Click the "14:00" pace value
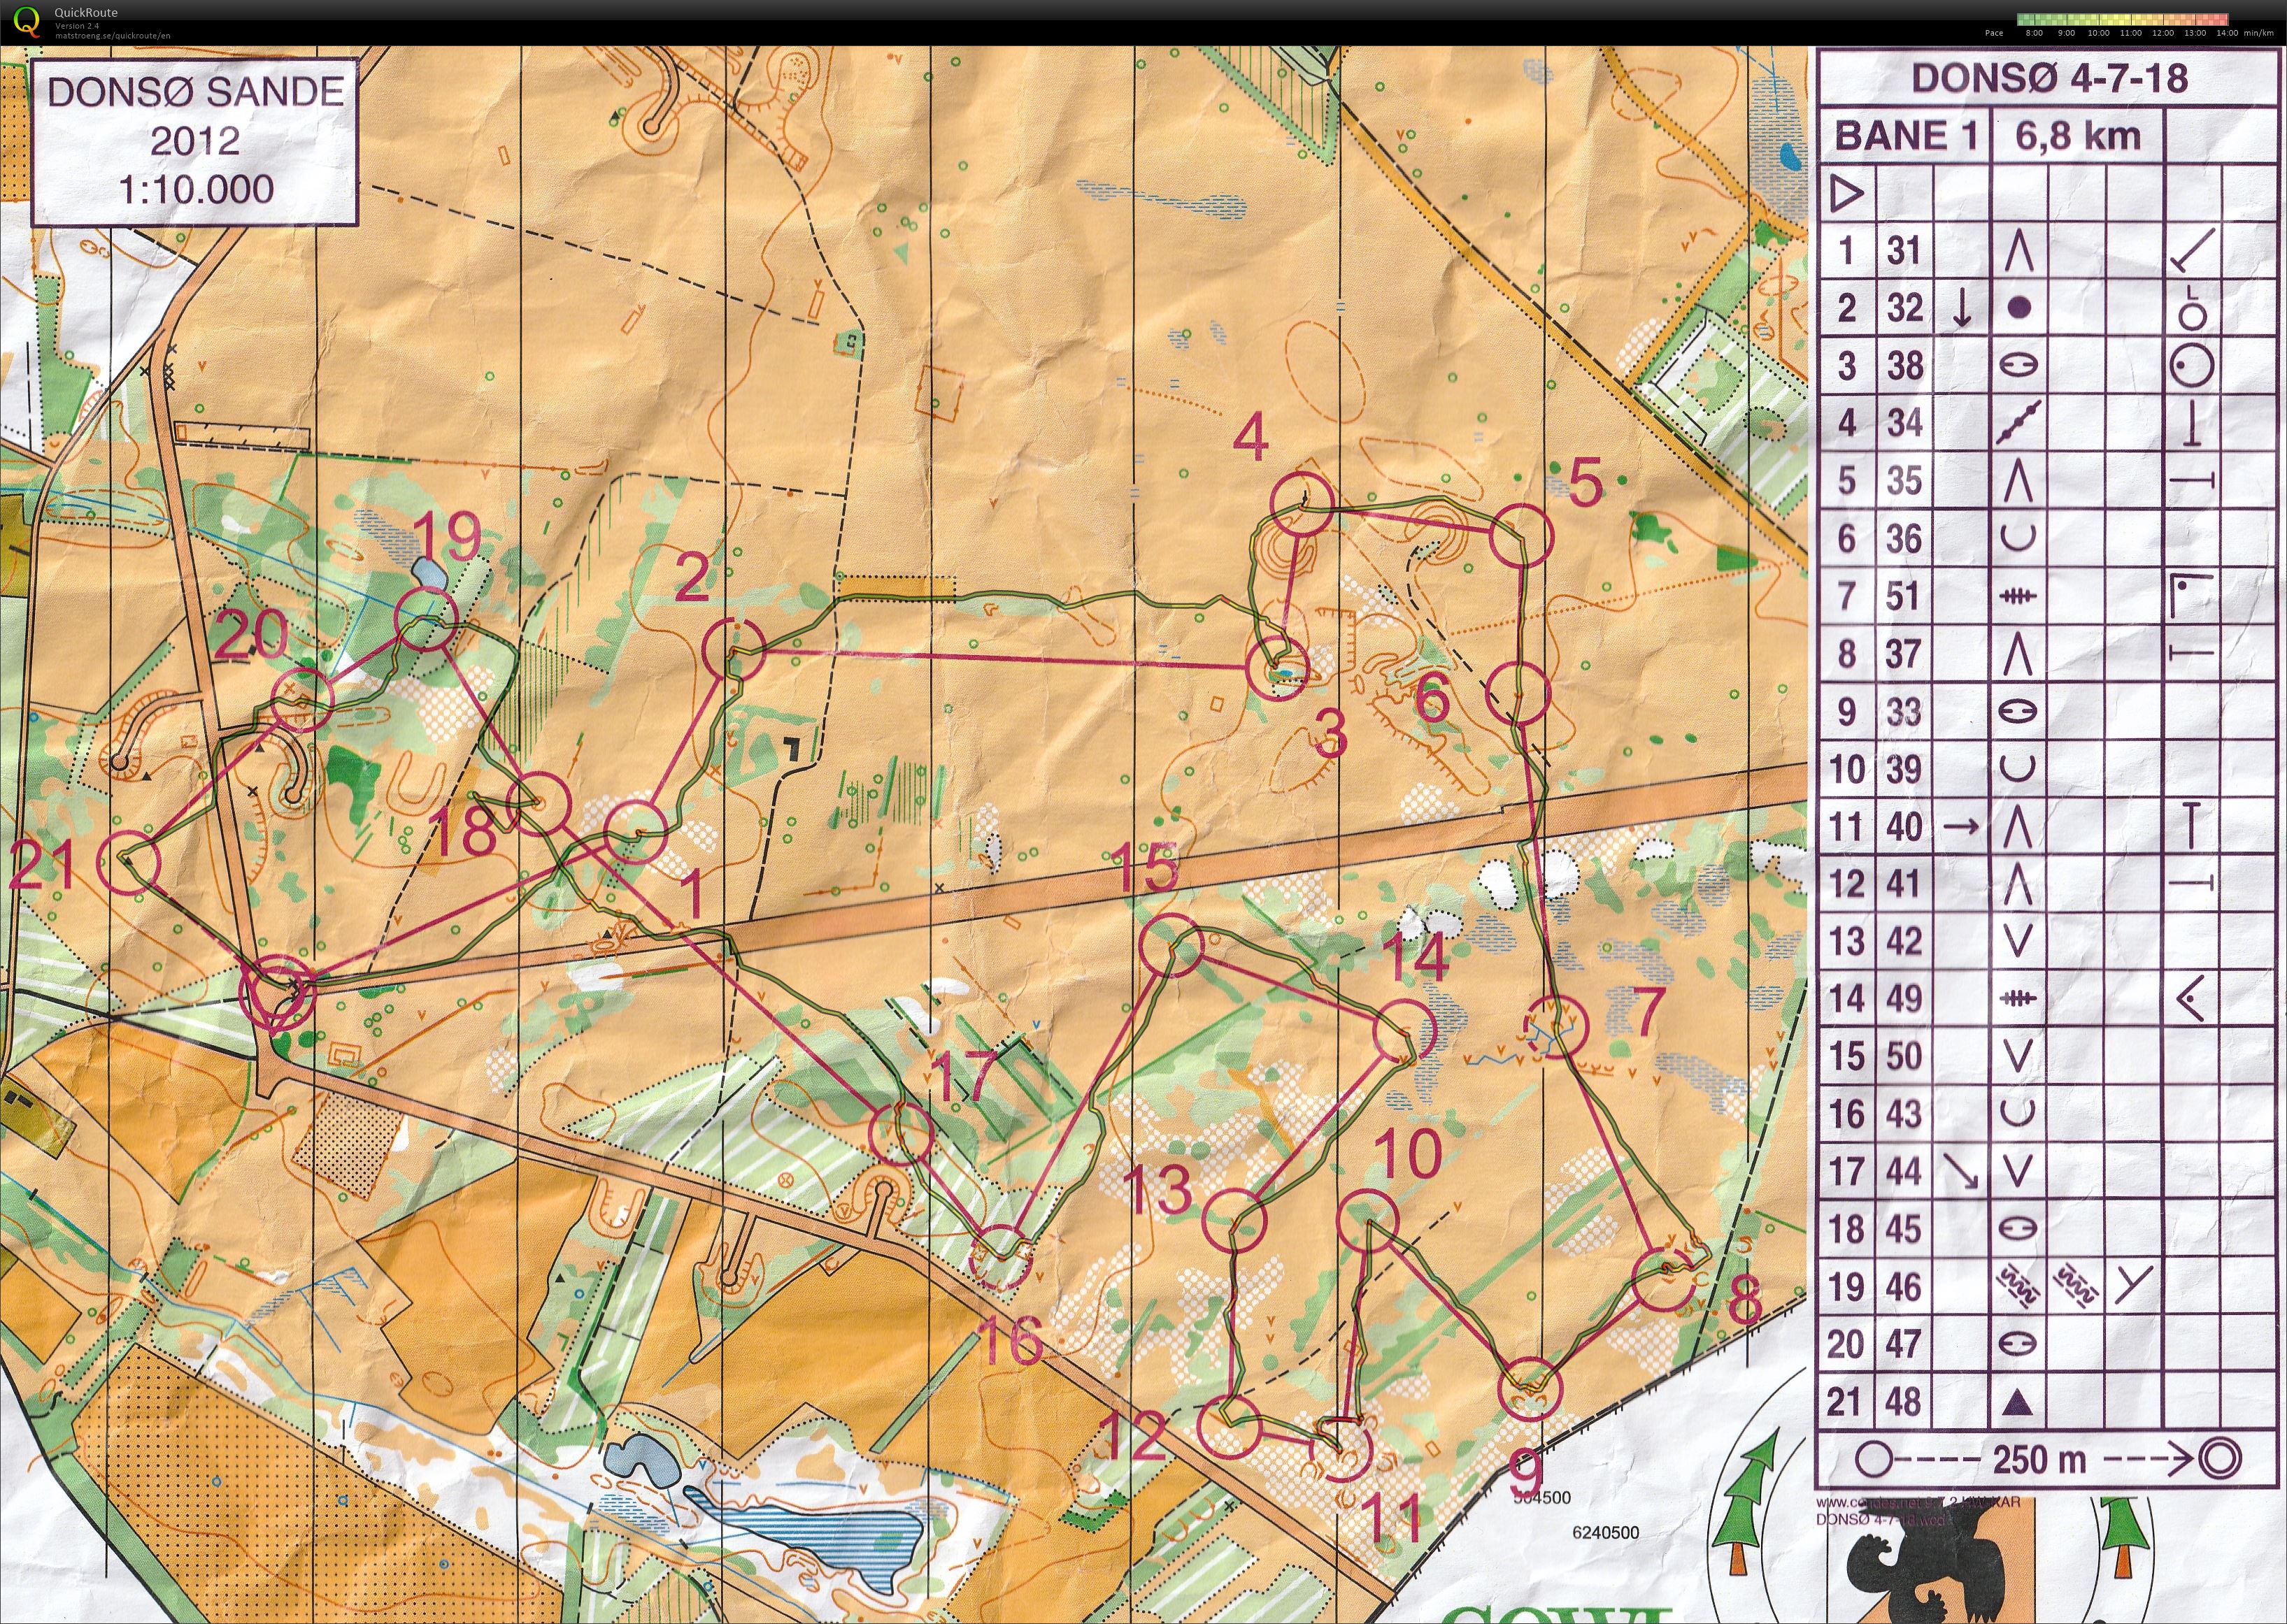 [x=2227, y=33]
